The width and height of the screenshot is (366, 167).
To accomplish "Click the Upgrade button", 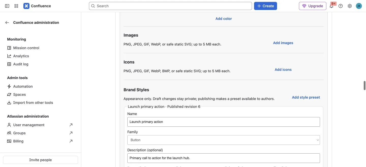I will coord(312,6).
